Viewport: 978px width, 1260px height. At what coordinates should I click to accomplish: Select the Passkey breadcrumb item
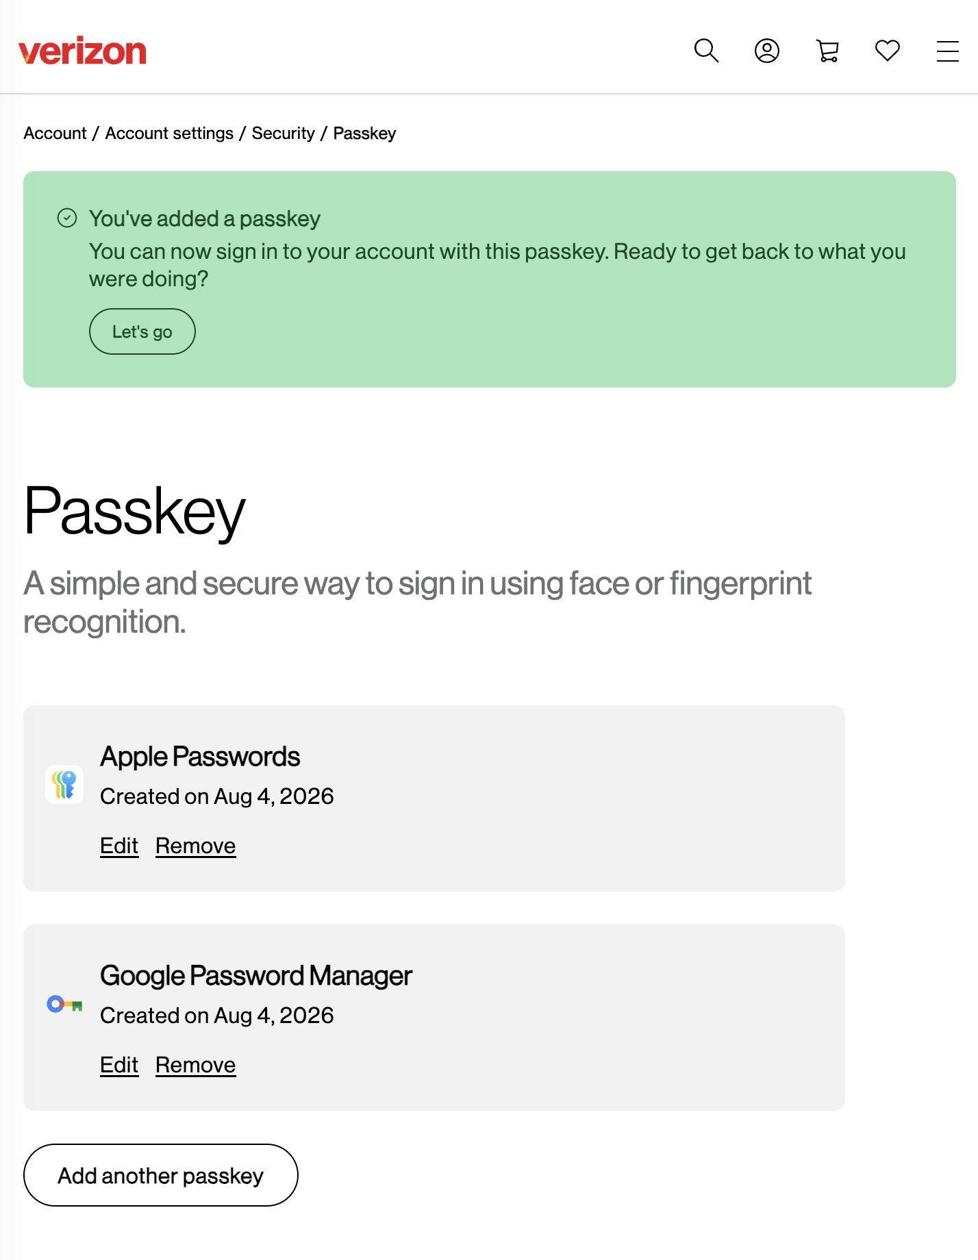pyautogui.click(x=364, y=133)
